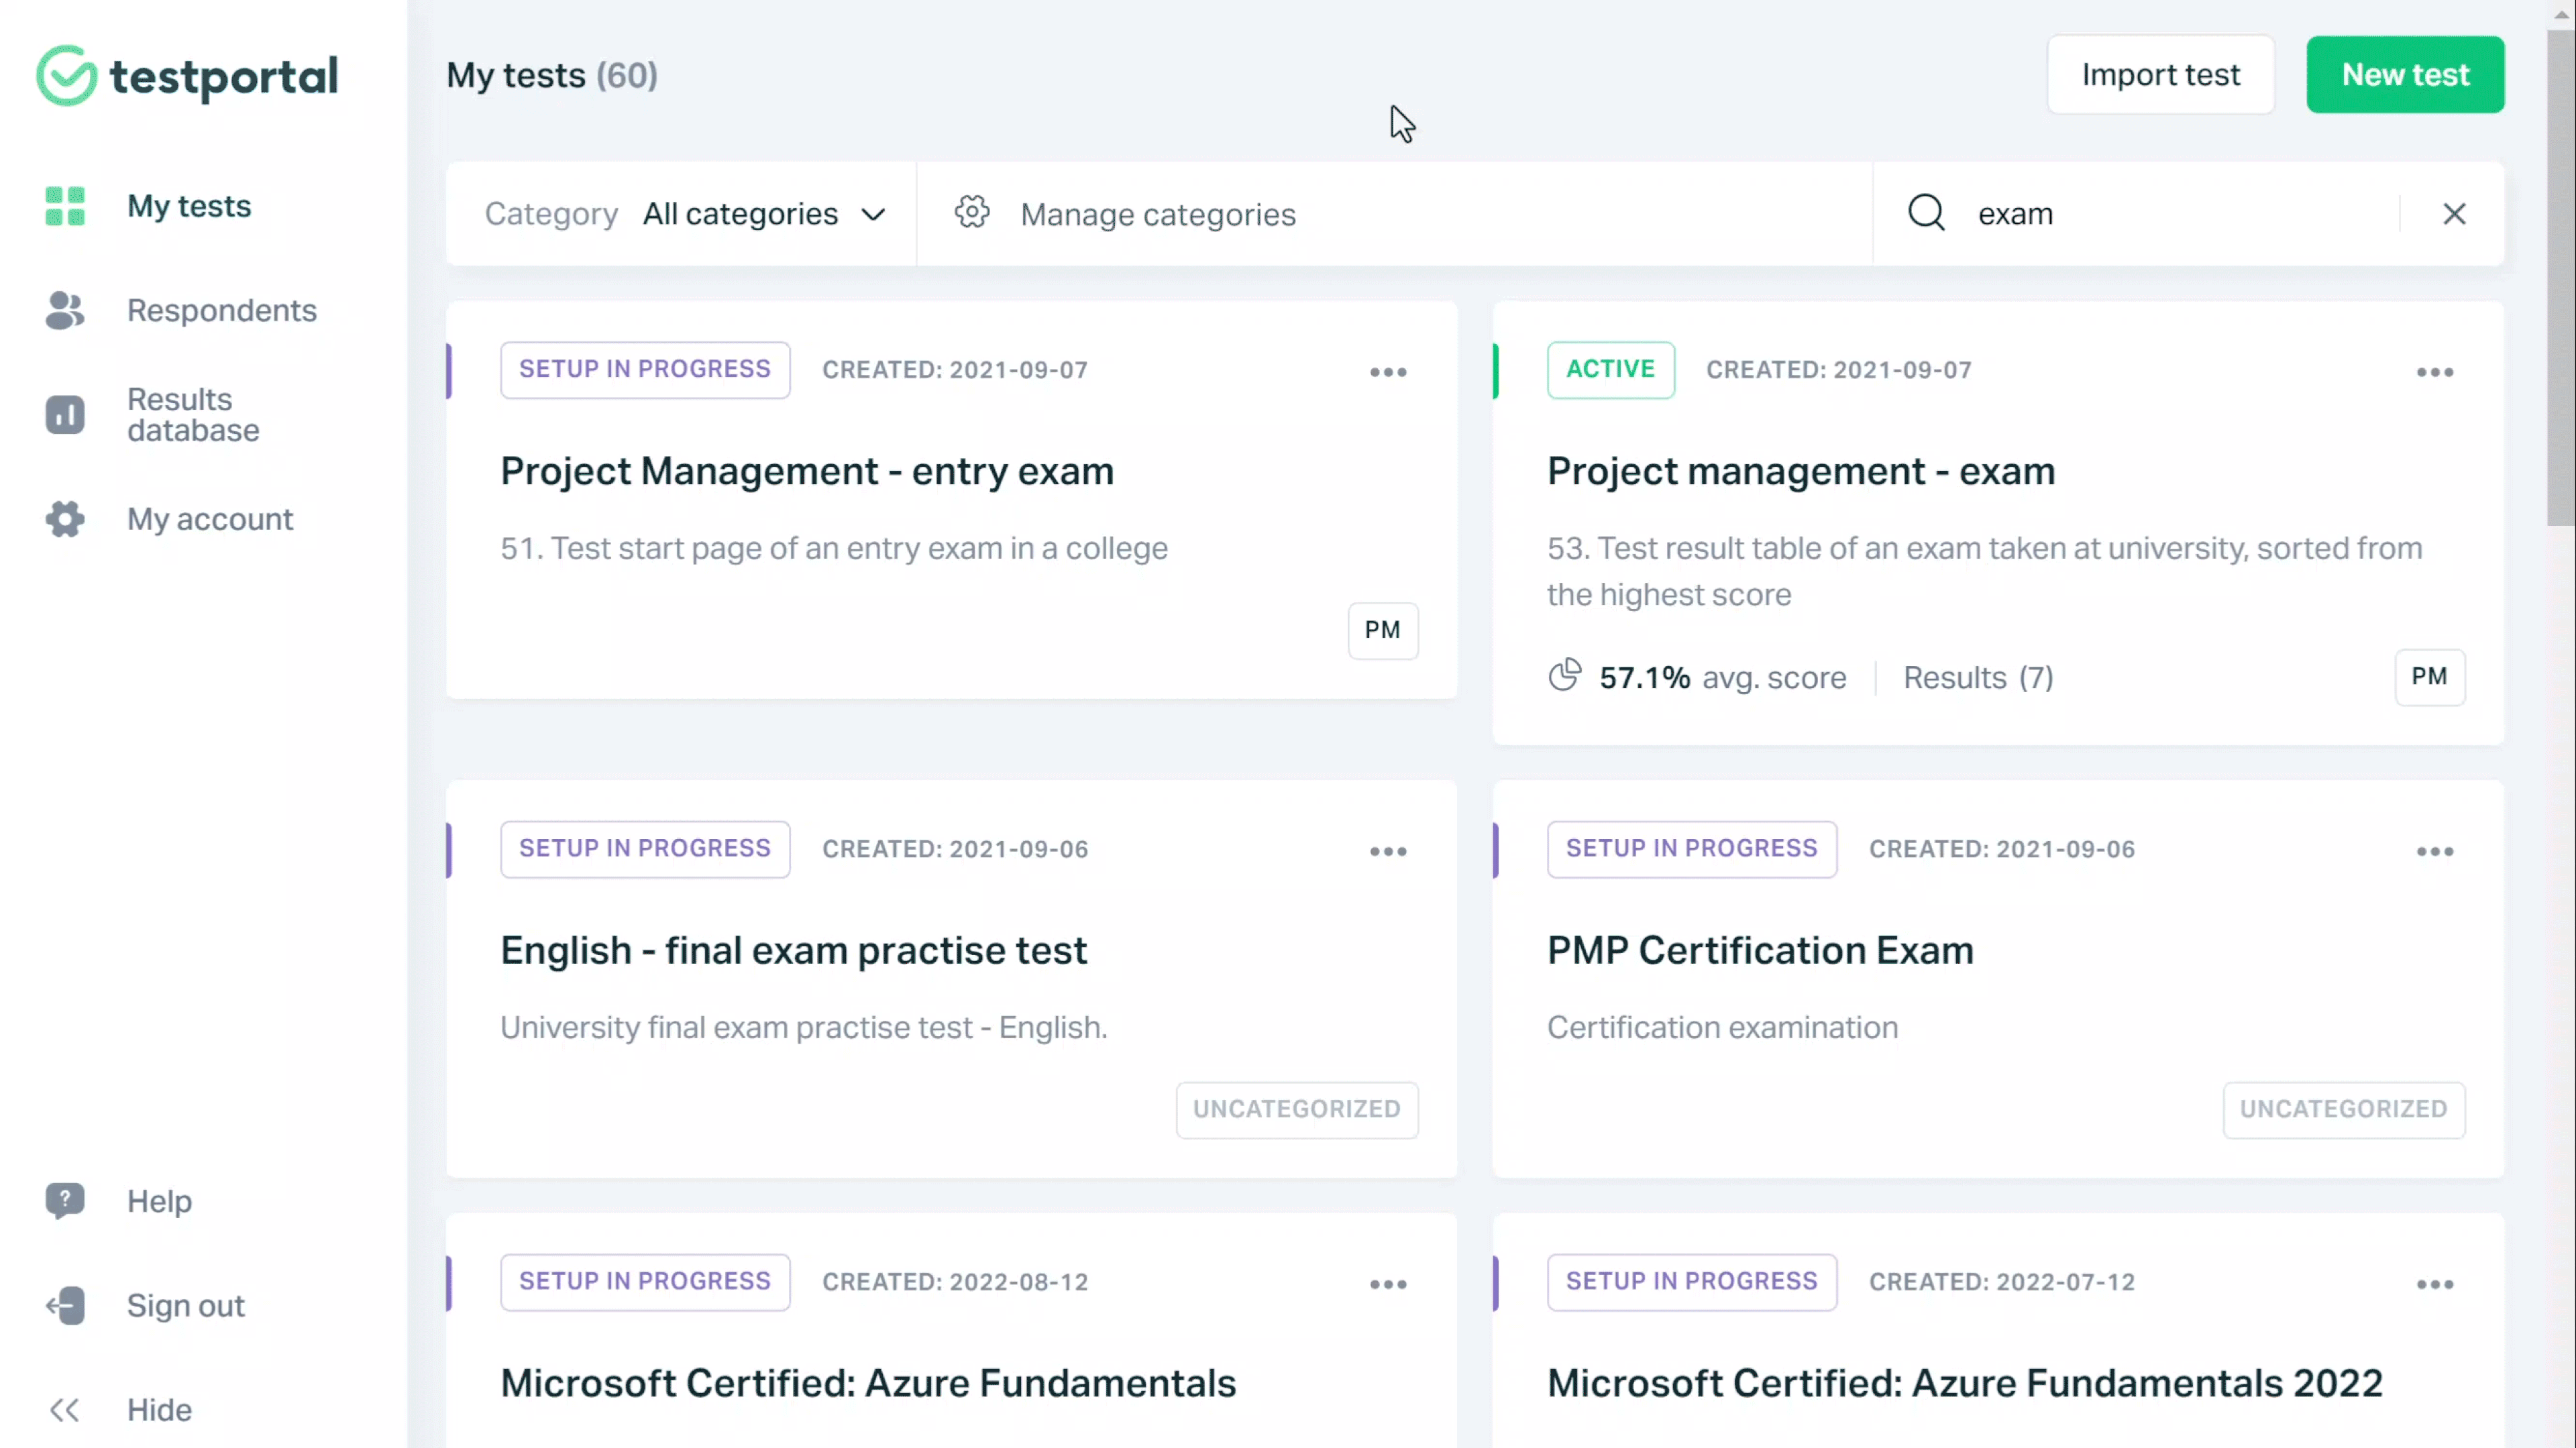
Task: Click into the exam search field
Action: click(x=2180, y=214)
